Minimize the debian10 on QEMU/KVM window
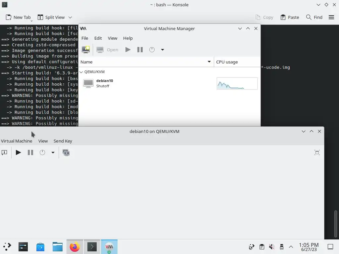 tap(303, 131)
